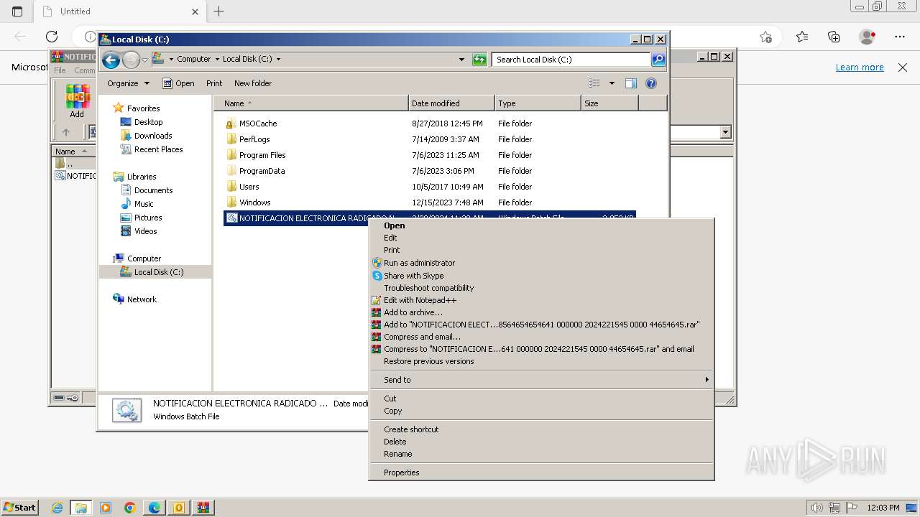Choose Edit in the context menu
Image resolution: width=920 pixels, height=517 pixels.
click(541, 238)
